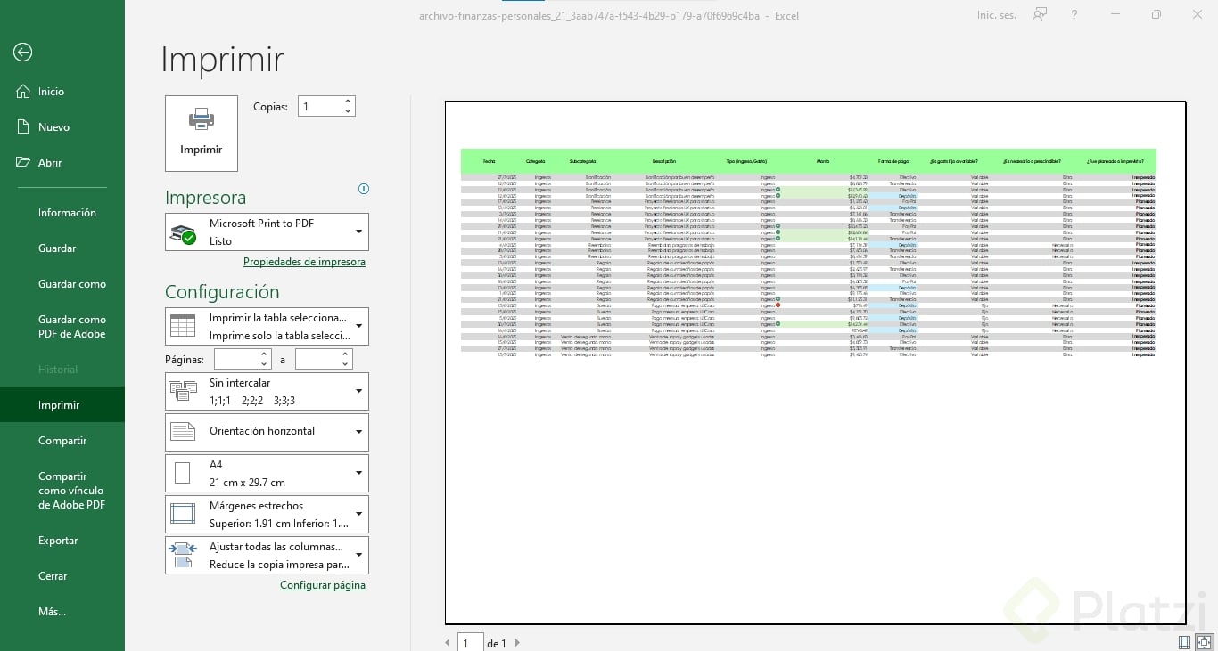Decrease the Páginas end page value
The width and height of the screenshot is (1218, 651).
pos(346,364)
